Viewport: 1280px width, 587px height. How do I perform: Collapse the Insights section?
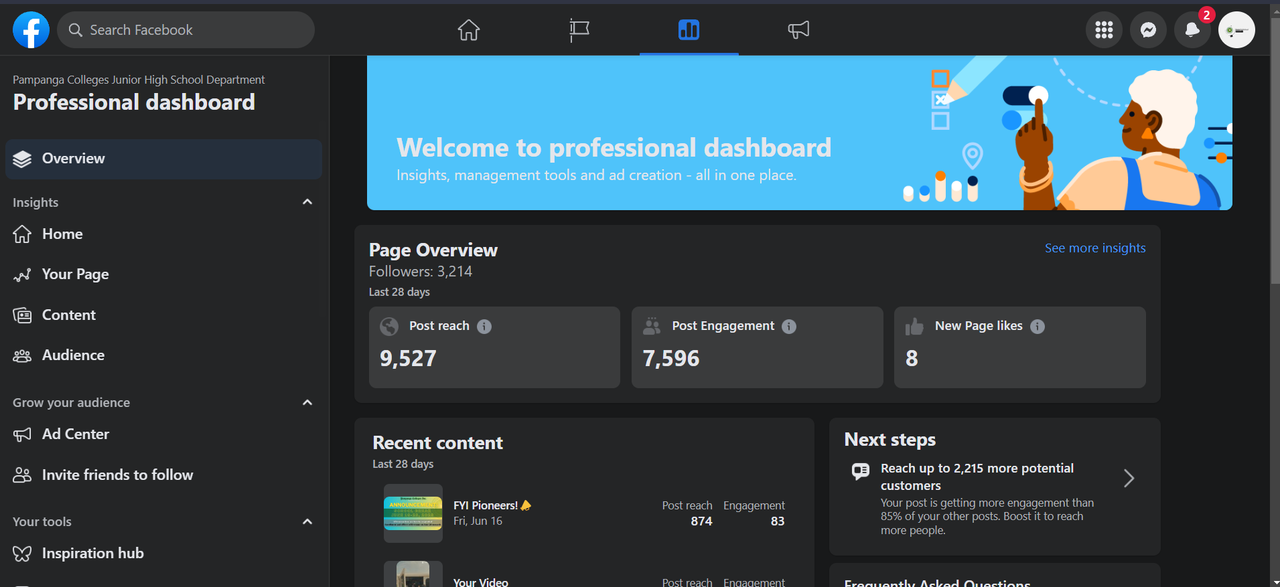click(307, 202)
